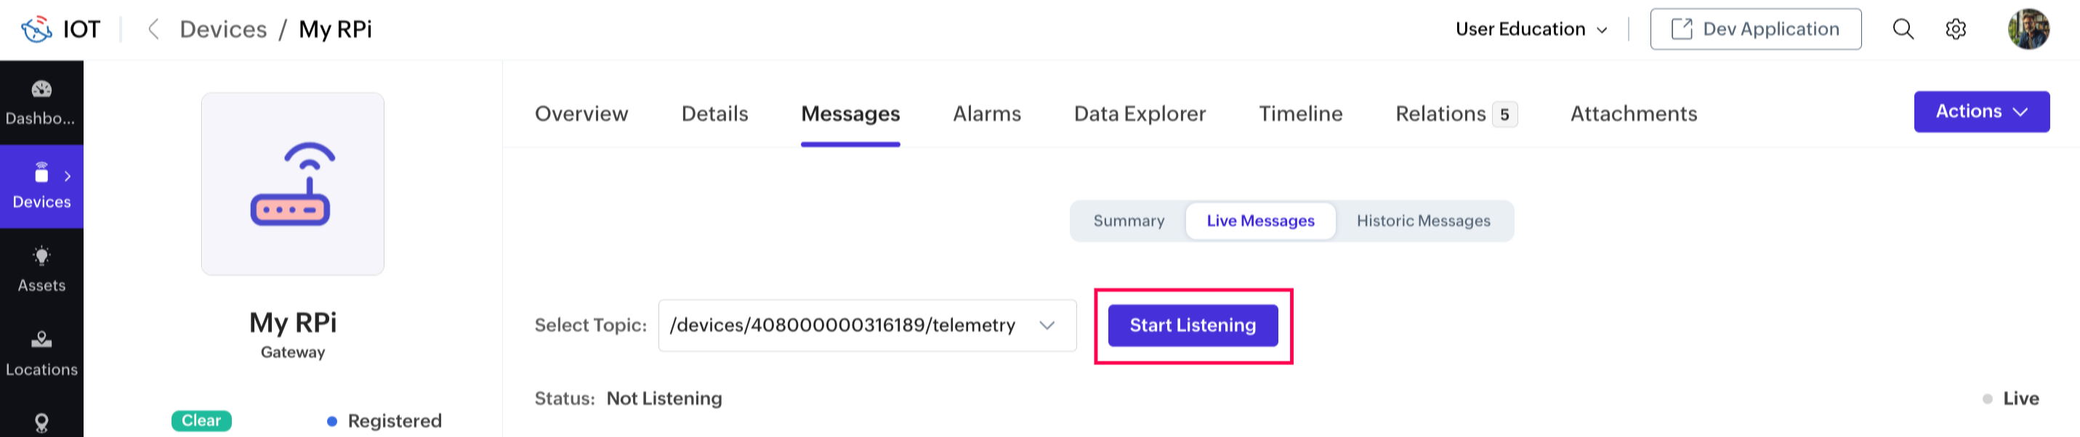Open the search magnifier icon
This screenshot has width=2080, height=437.
[x=1903, y=29]
